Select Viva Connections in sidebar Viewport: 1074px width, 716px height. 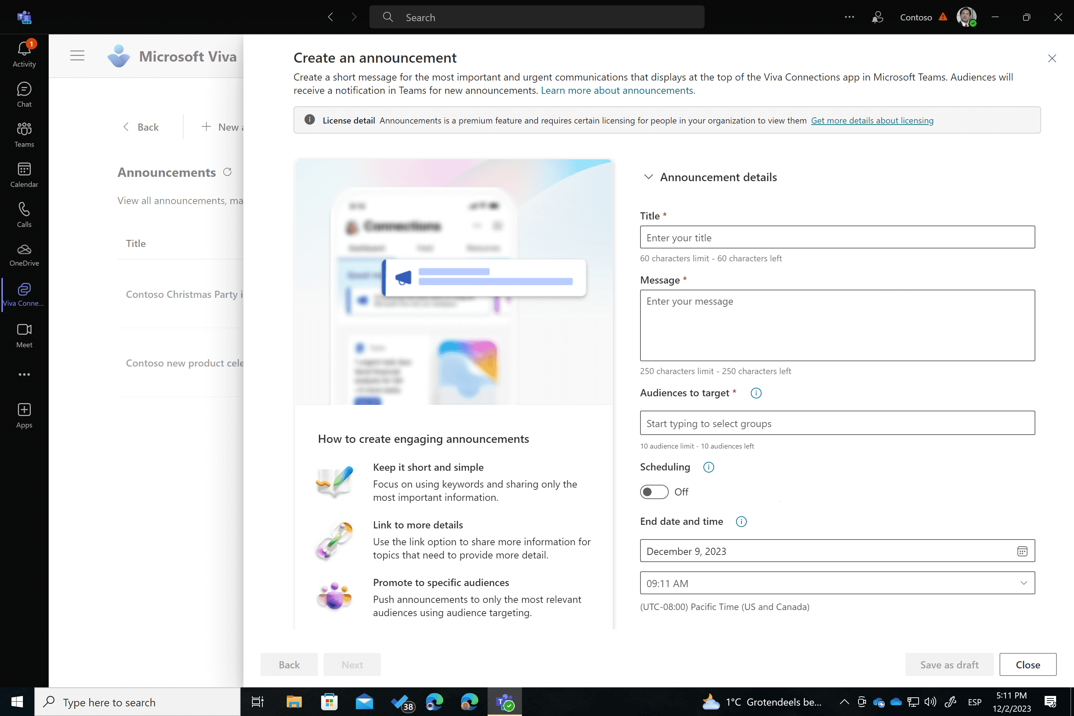click(x=24, y=295)
